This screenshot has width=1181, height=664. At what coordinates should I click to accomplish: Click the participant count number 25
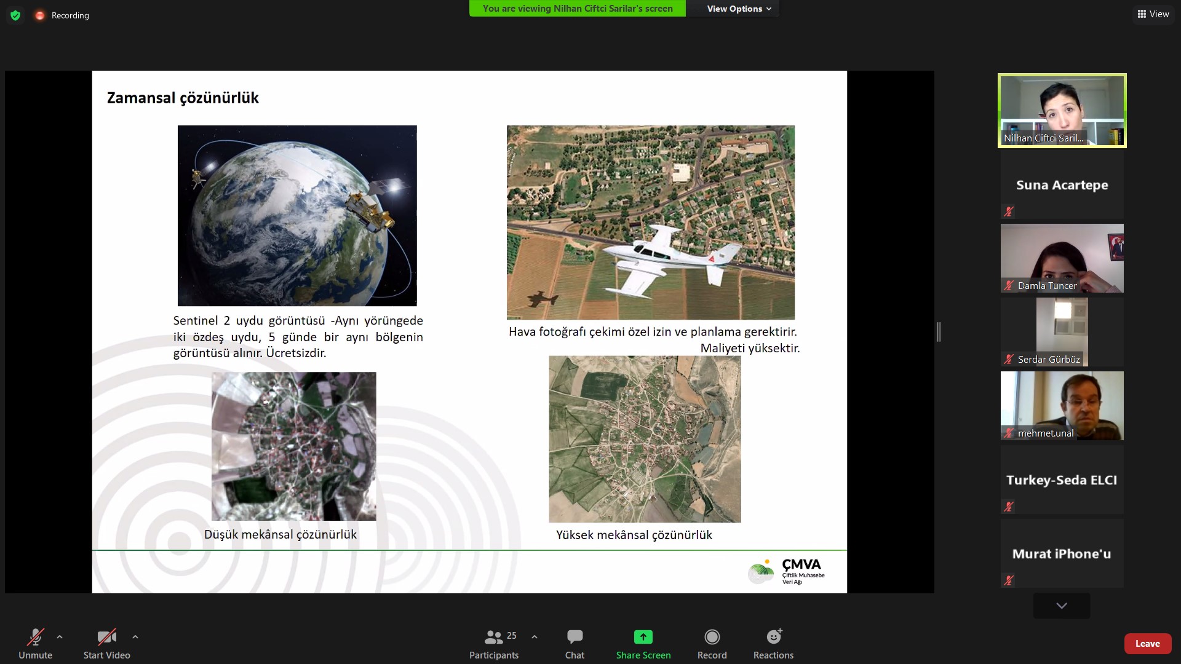pyautogui.click(x=512, y=636)
